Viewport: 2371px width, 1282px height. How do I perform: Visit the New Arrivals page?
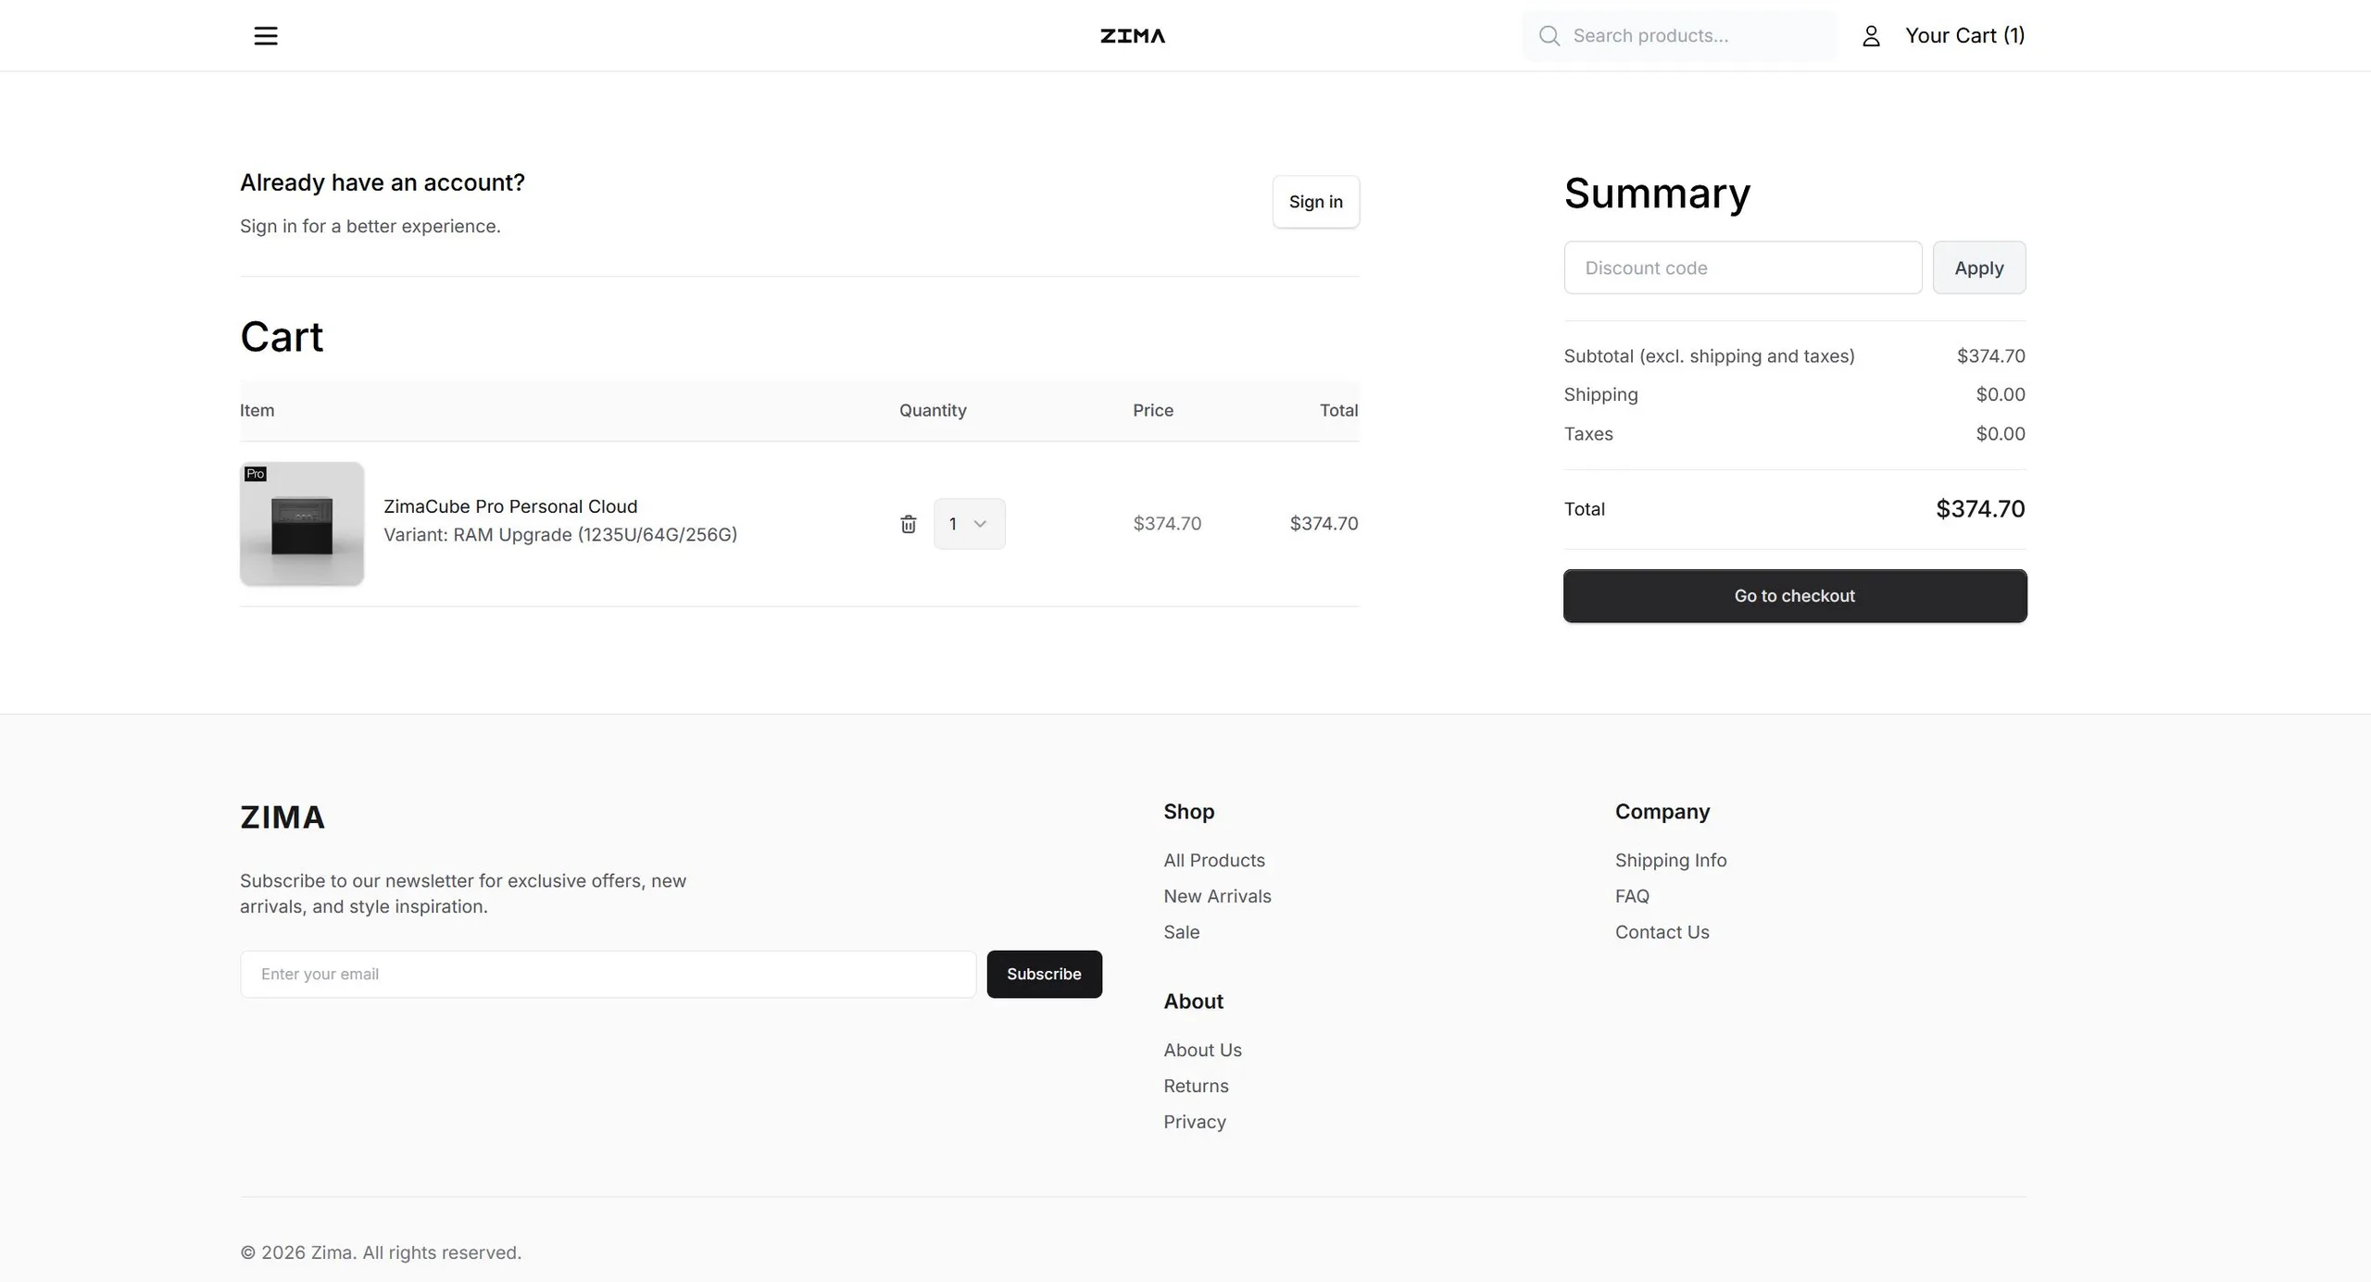[1217, 896]
